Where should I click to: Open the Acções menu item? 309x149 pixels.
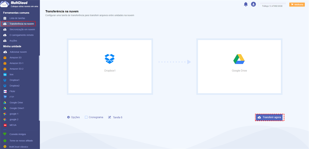click(13, 41)
